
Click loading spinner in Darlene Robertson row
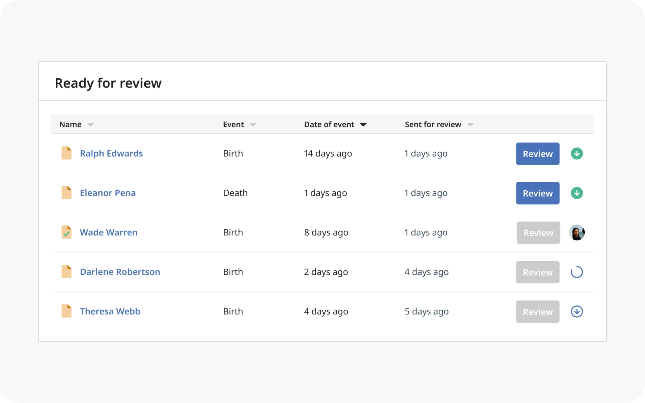[576, 272]
